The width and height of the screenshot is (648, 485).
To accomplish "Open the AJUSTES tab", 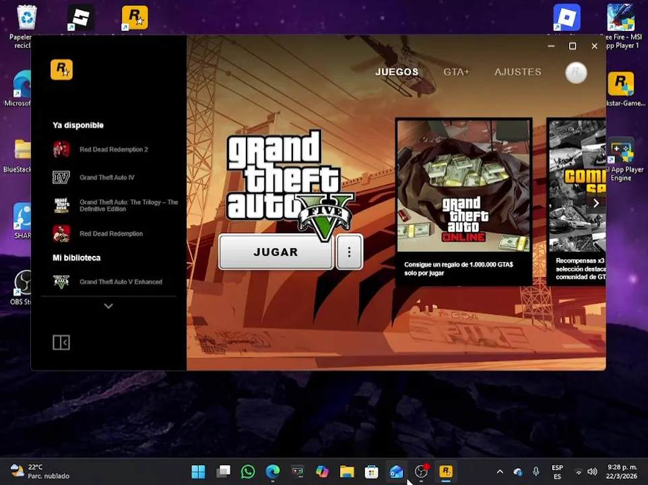I will (518, 72).
